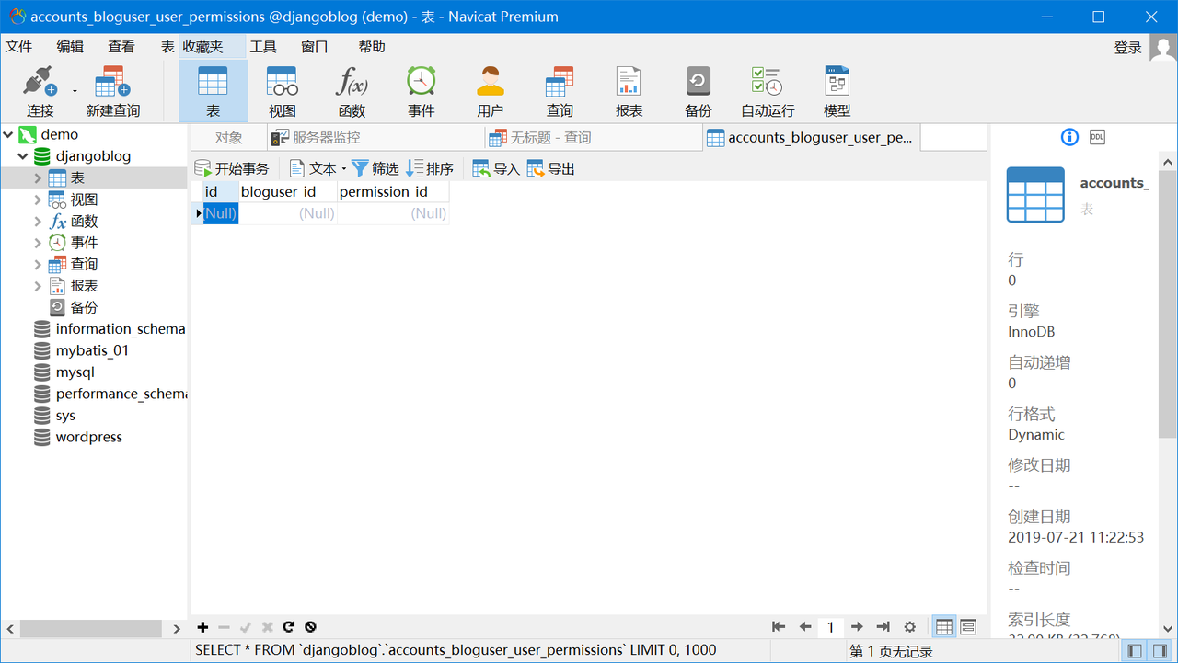This screenshot has width=1178, height=663.
Task: Open the 文本 dropdown arrow
Action: [x=344, y=169]
